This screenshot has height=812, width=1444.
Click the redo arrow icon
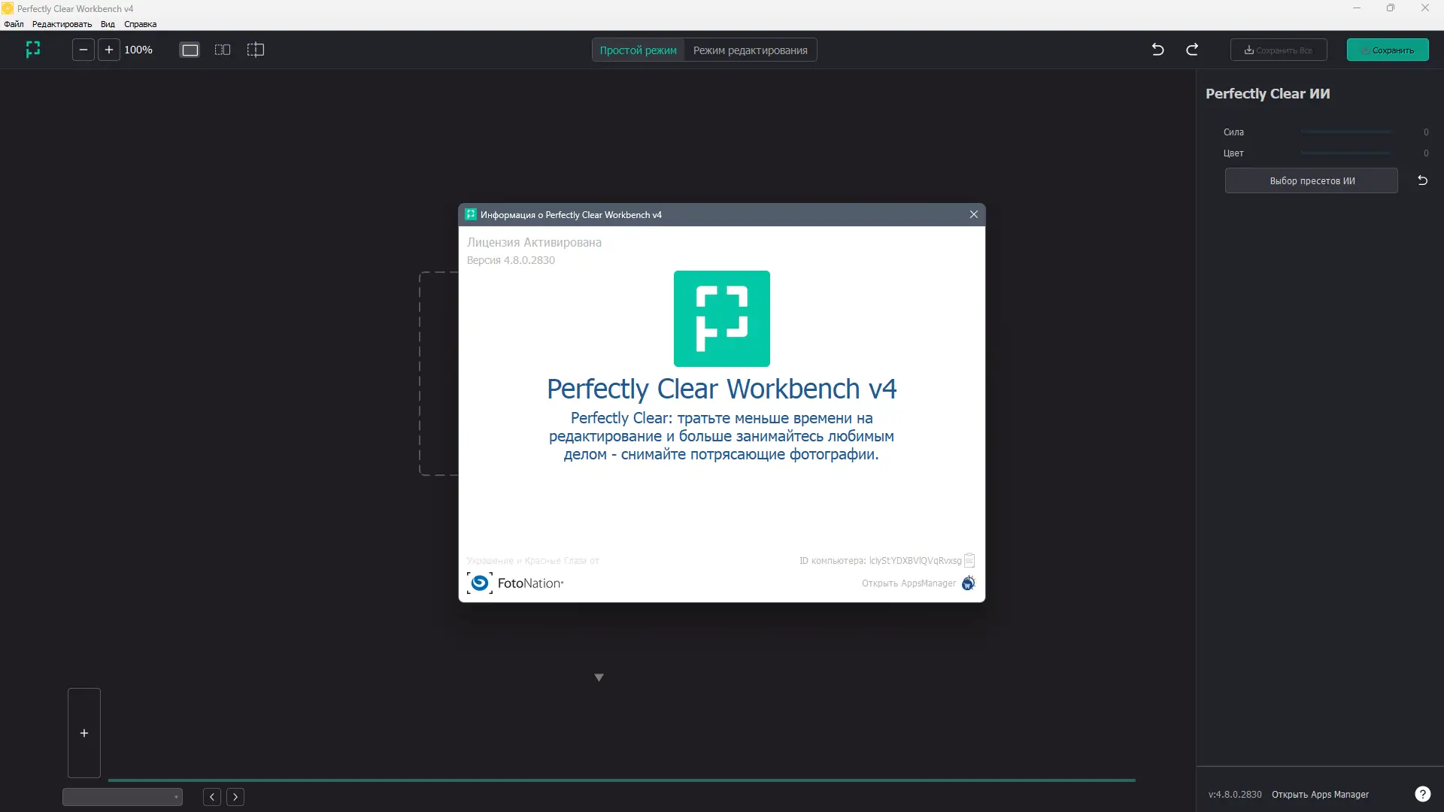point(1192,50)
